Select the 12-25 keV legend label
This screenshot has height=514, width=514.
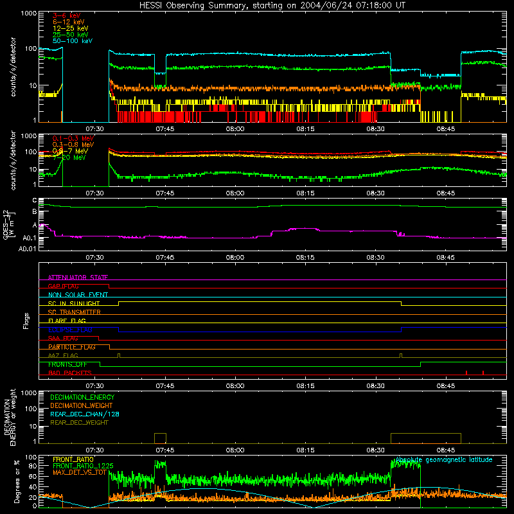(71, 28)
